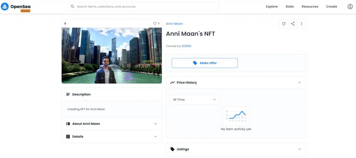Screen dimensions: 356x158
Task: Go to the Create page
Action: 331,7
